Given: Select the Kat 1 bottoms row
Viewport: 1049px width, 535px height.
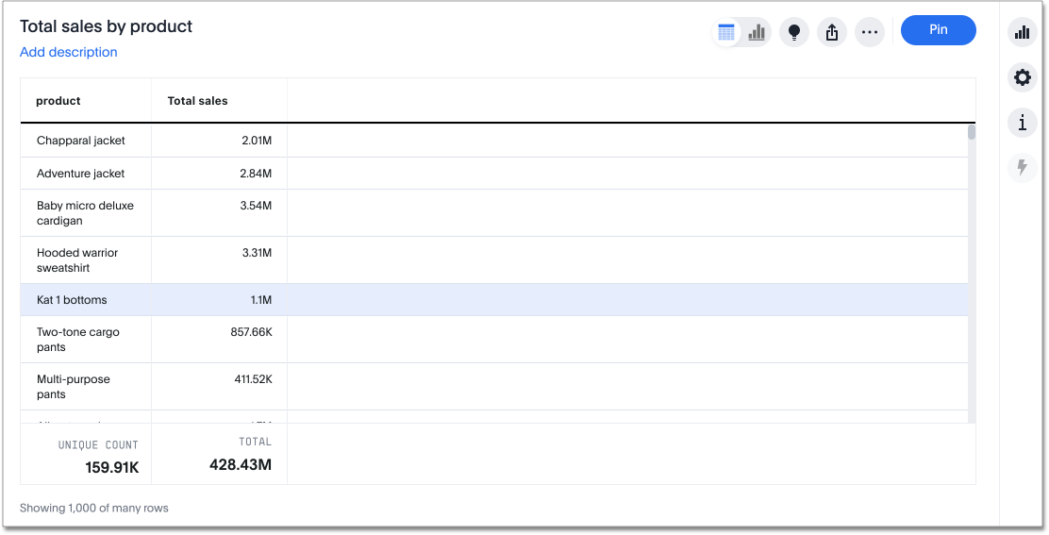Looking at the screenshot, I should (72, 300).
